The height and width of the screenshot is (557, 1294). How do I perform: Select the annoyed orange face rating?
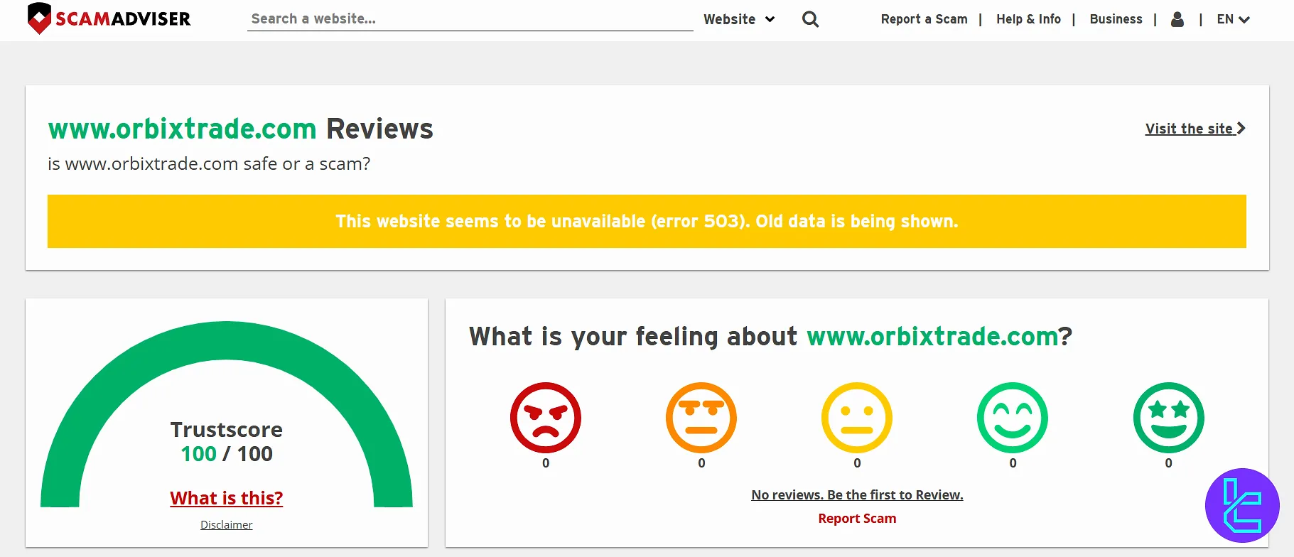[701, 418]
